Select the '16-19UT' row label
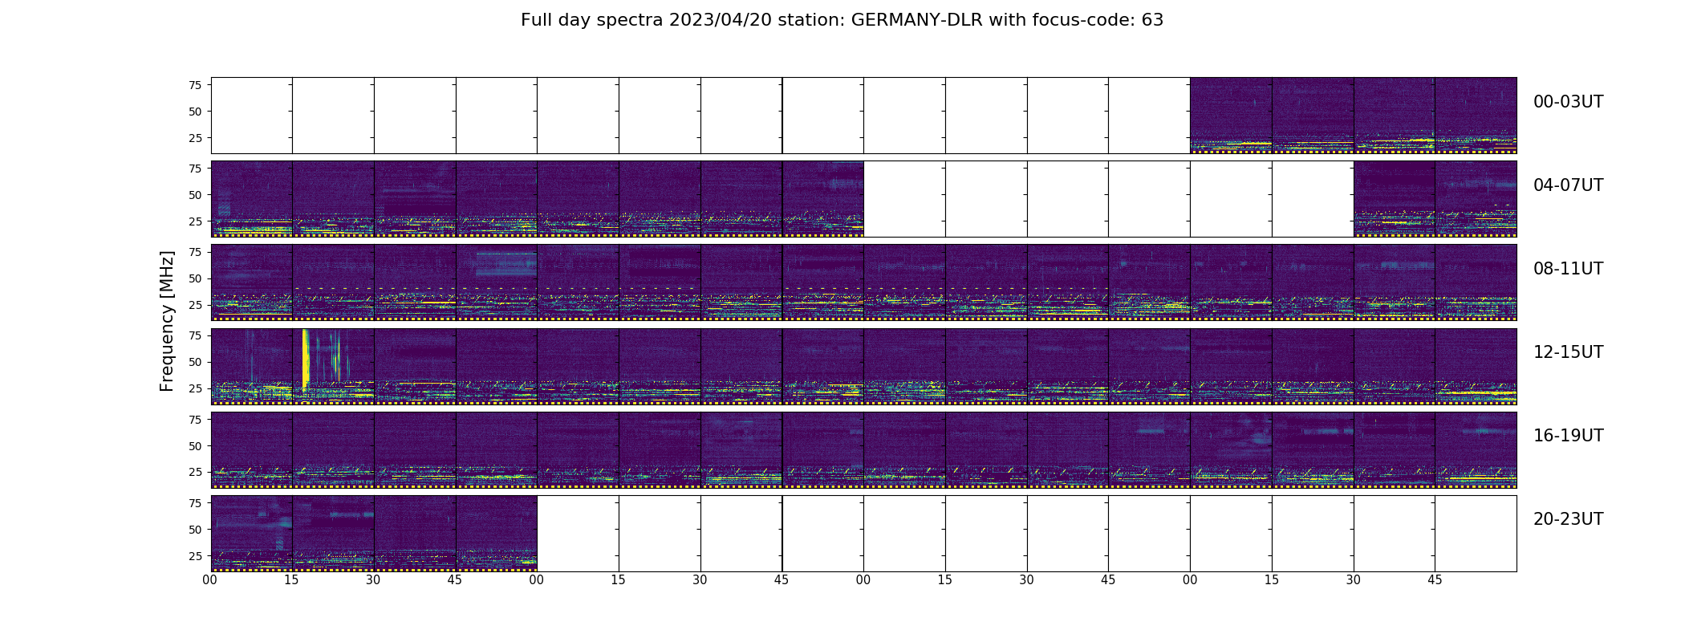The image size is (1685, 642). [x=1568, y=436]
